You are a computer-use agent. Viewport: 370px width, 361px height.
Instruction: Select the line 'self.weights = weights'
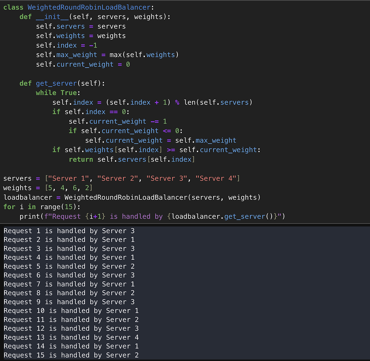(x=81, y=36)
